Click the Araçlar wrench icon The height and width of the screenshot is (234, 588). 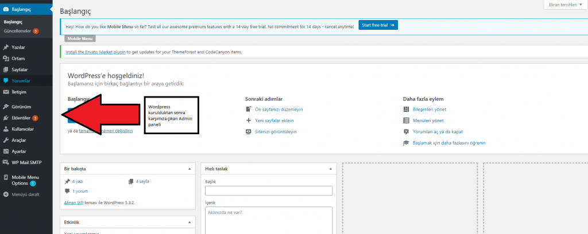6,140
